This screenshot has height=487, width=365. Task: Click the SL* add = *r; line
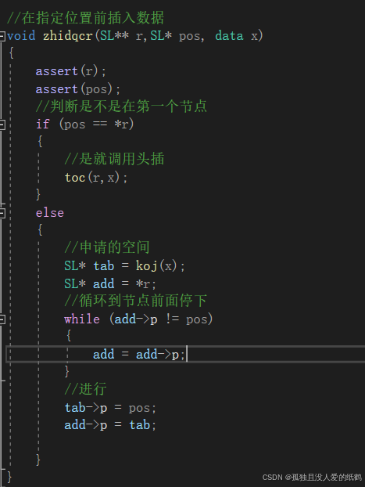point(110,284)
